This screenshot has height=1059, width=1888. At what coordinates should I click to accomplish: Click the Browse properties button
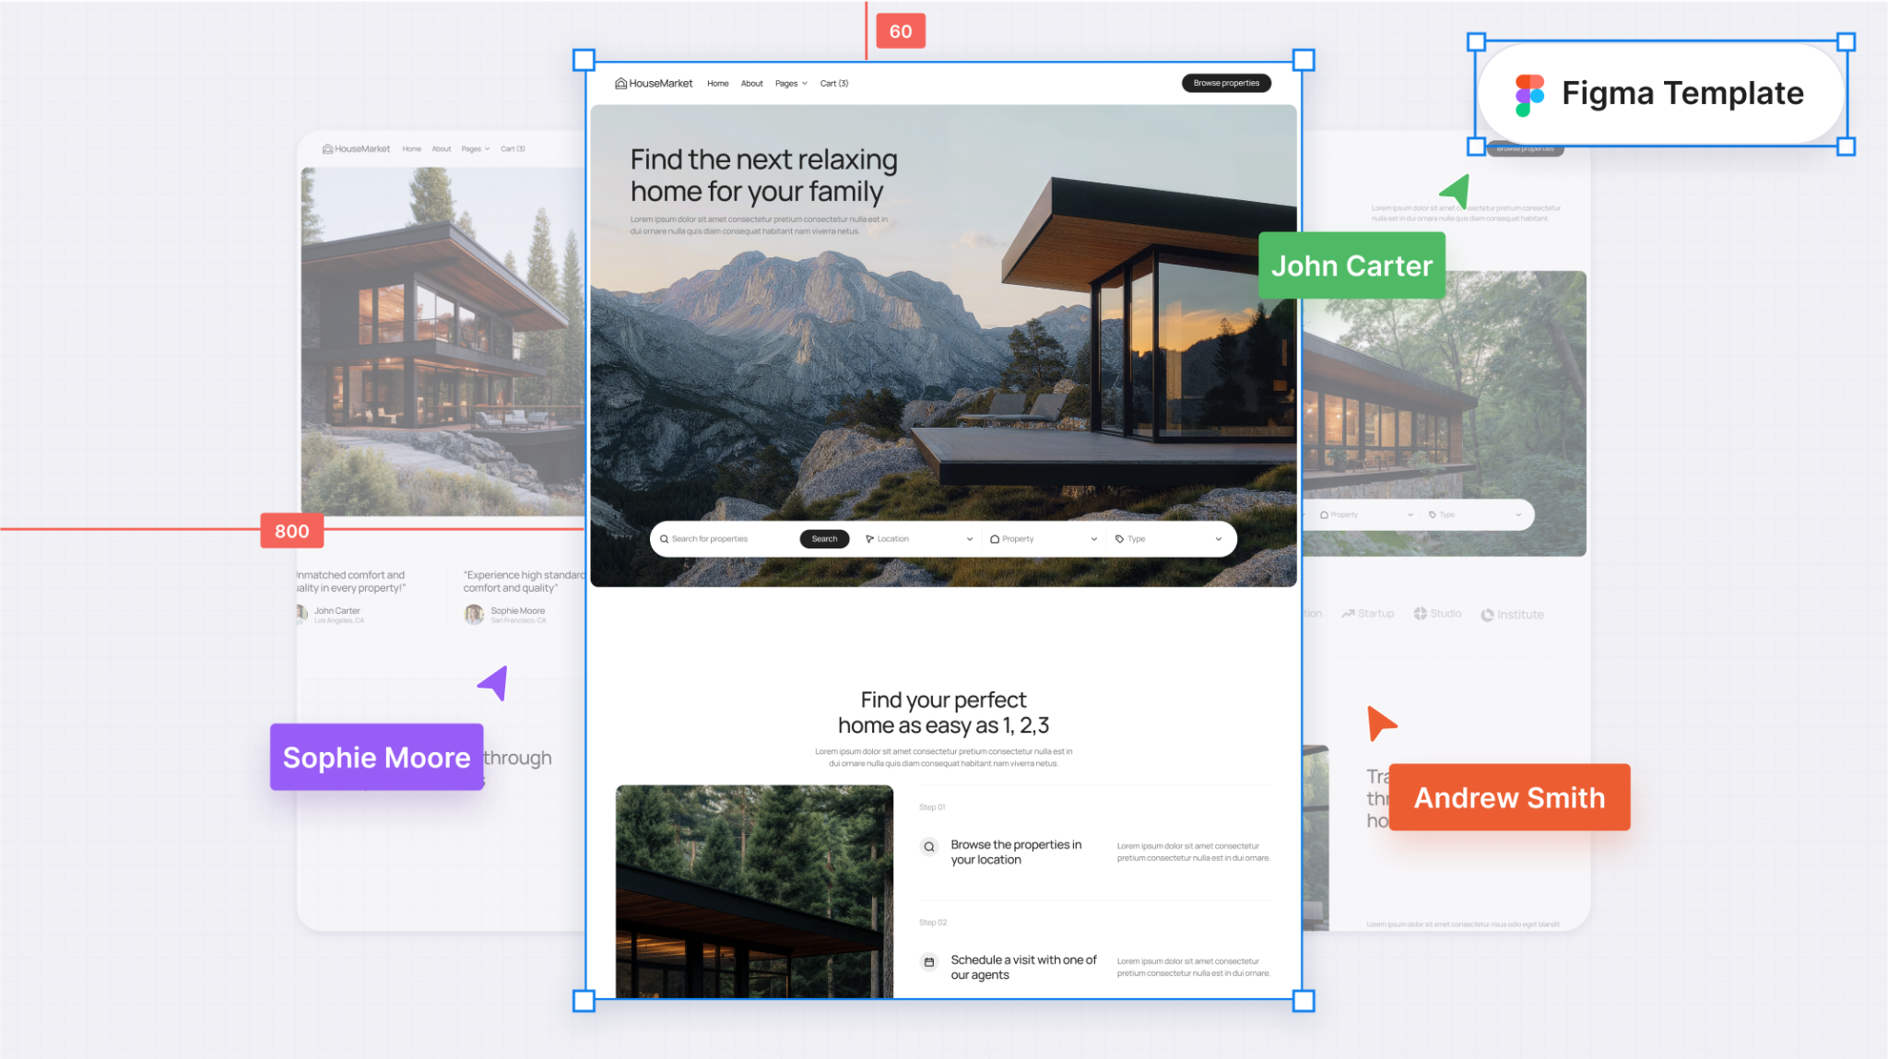(1226, 83)
